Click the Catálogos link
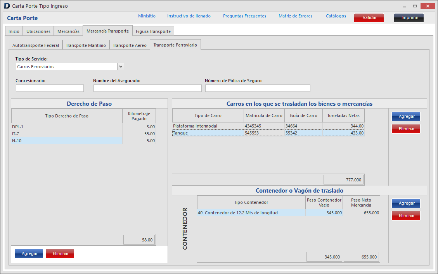Image resolution: width=438 pixels, height=274 pixels. [336, 16]
